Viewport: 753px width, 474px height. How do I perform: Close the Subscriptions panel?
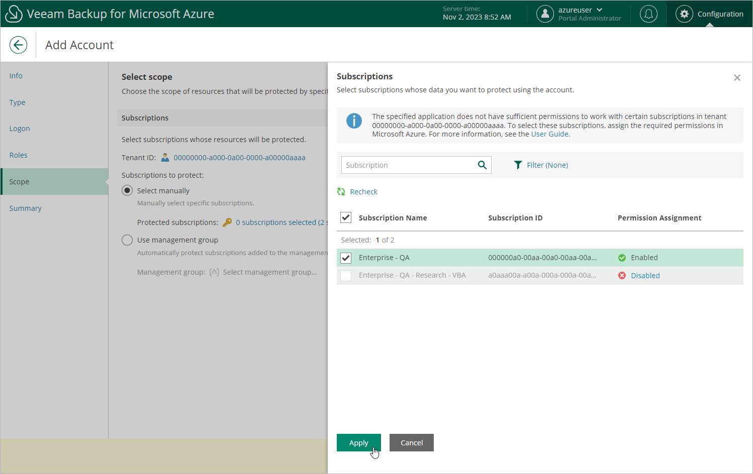(737, 77)
